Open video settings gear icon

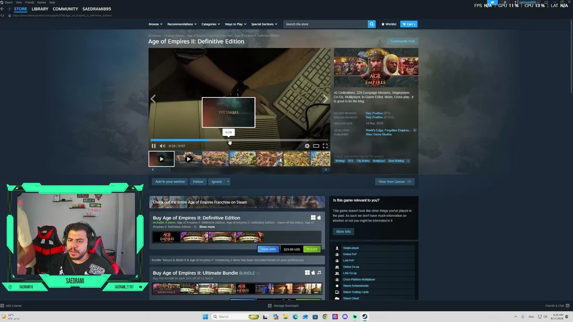pyautogui.click(x=307, y=146)
